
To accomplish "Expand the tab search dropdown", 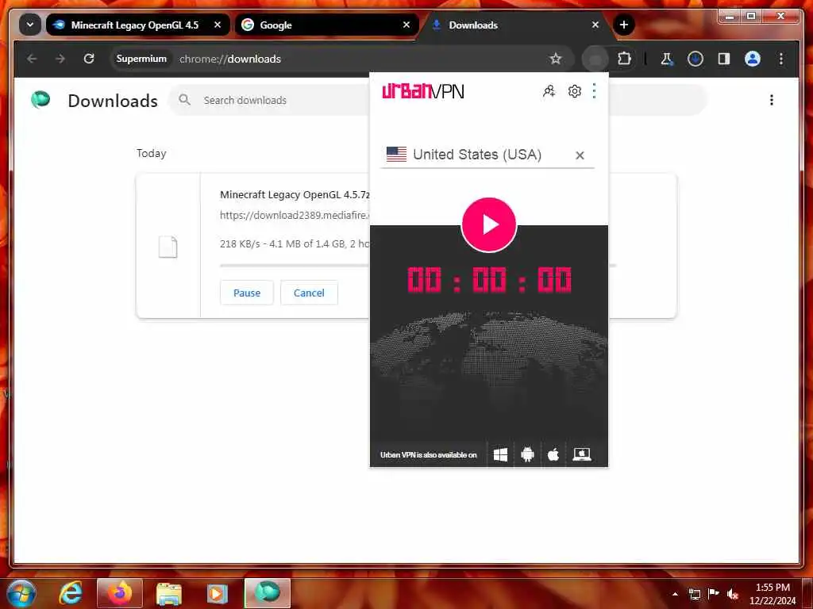I will [x=30, y=25].
